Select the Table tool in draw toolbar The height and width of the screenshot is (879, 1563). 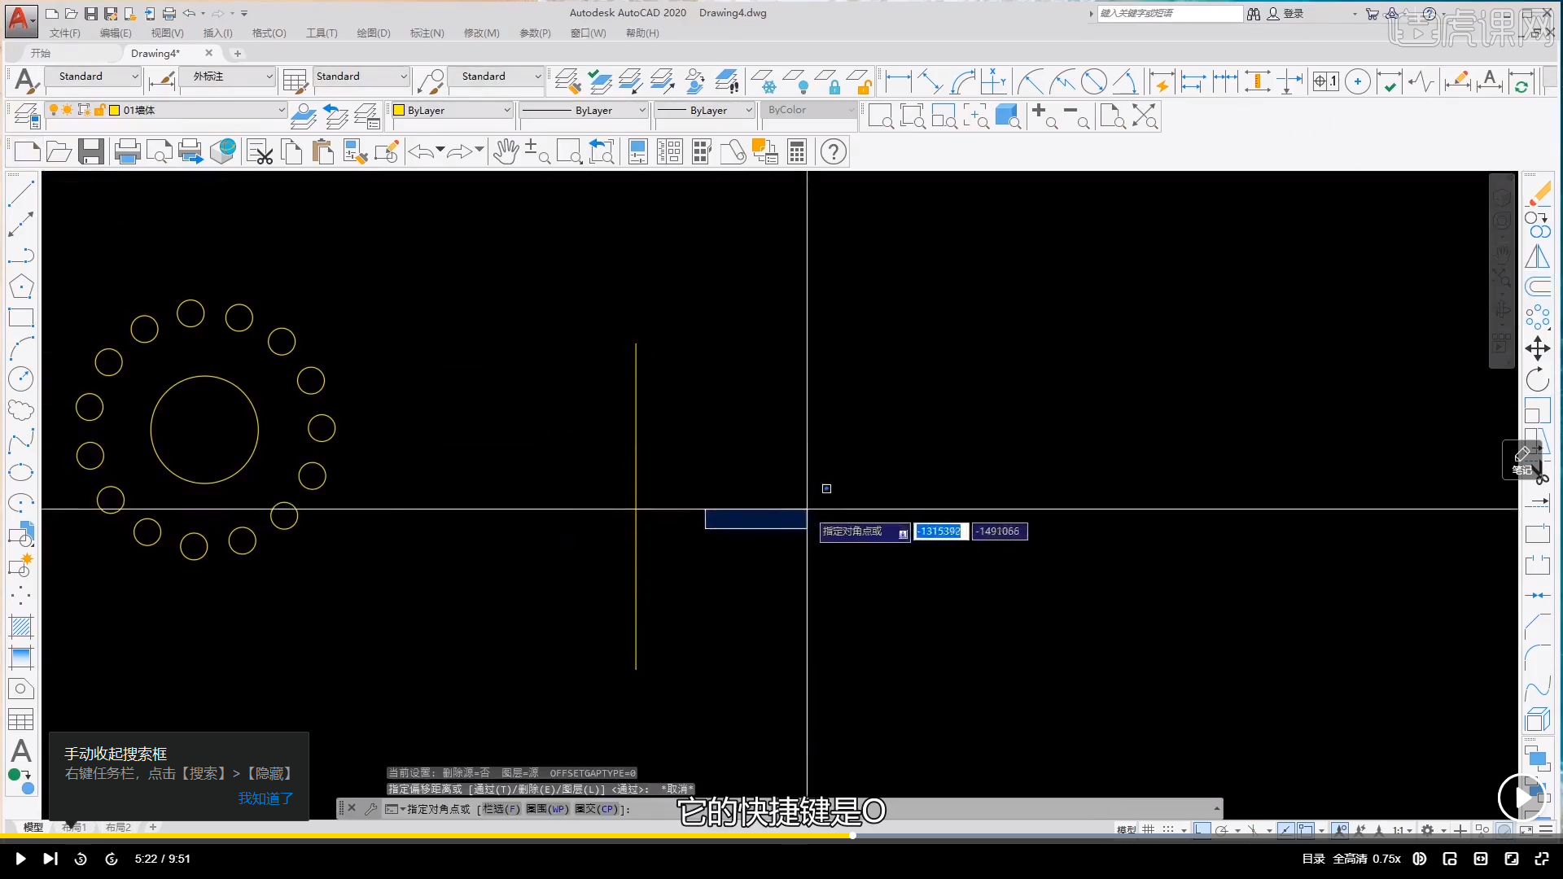pyautogui.click(x=21, y=719)
